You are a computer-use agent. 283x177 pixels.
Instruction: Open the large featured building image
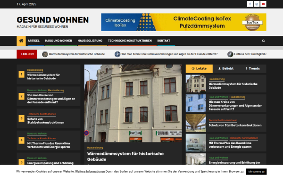coord(133,103)
